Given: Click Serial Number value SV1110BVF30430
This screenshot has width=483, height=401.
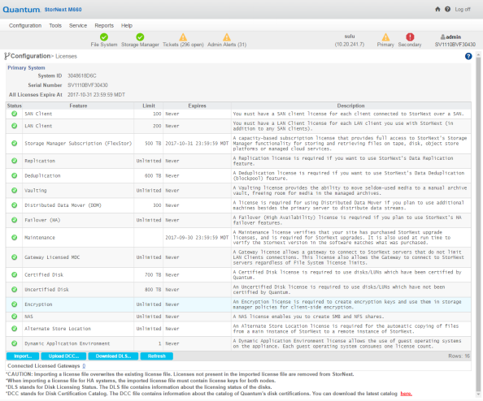Looking at the screenshot, I should point(88,85).
